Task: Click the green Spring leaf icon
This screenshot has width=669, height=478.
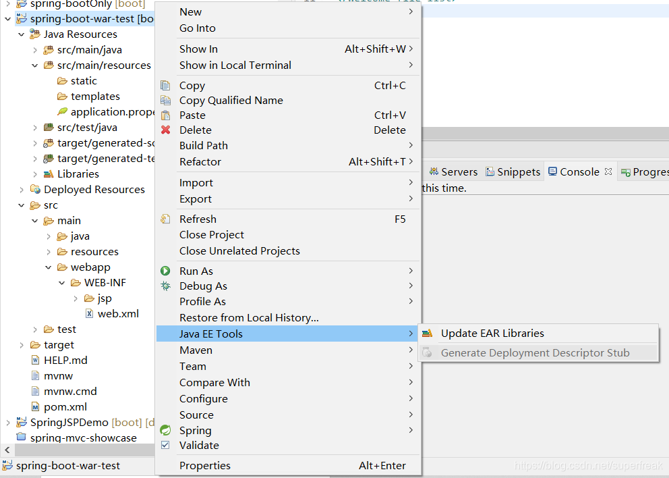Action: click(165, 430)
